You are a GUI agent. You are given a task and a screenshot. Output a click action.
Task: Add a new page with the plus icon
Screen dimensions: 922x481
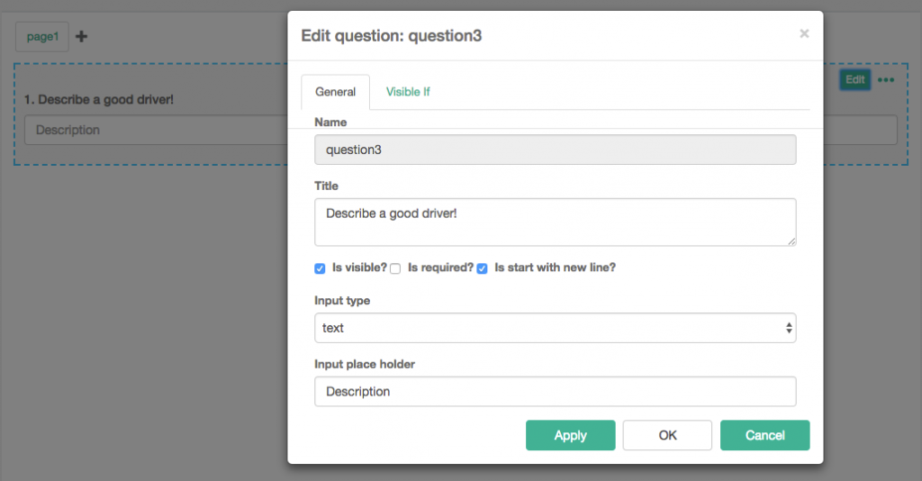[x=81, y=36]
